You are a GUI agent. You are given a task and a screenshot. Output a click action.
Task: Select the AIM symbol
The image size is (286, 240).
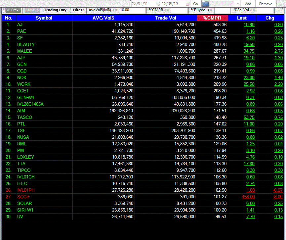click(x=21, y=111)
